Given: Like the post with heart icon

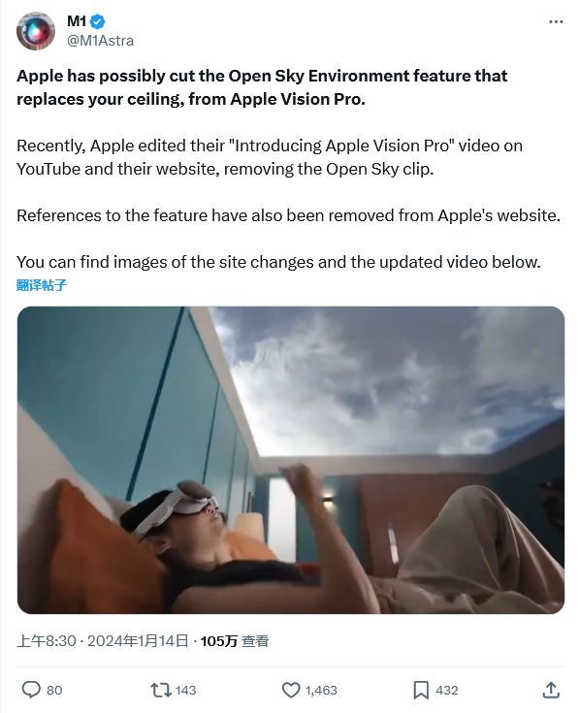Looking at the screenshot, I should coord(291,690).
